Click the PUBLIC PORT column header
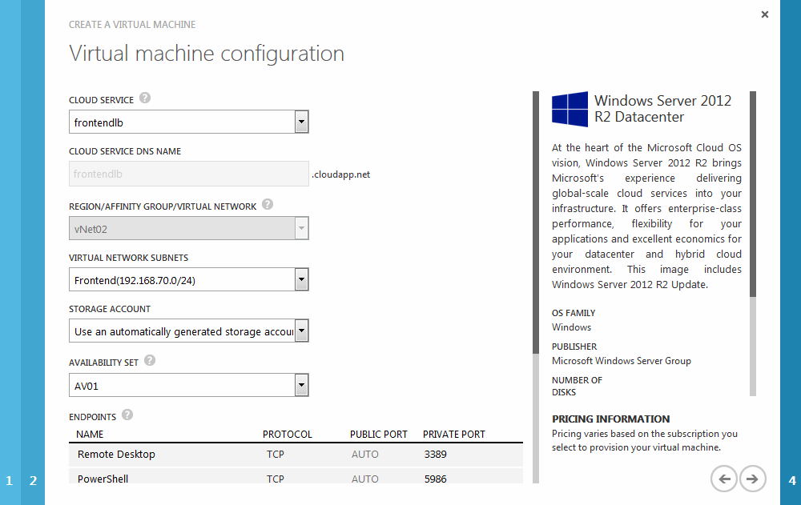The image size is (801, 505). click(x=379, y=435)
